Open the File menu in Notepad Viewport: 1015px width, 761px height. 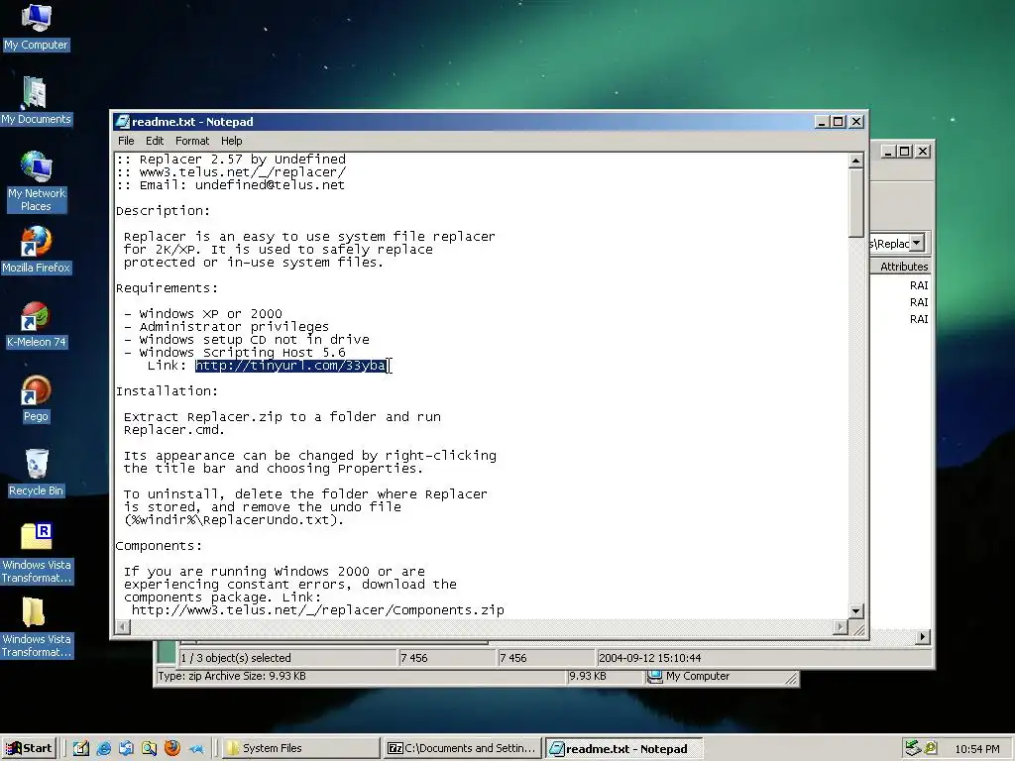(x=126, y=141)
